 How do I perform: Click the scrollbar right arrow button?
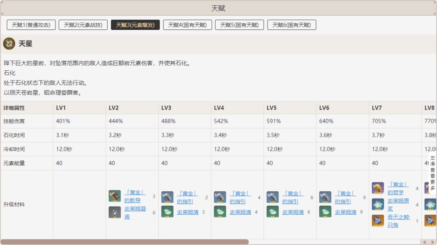432,242
